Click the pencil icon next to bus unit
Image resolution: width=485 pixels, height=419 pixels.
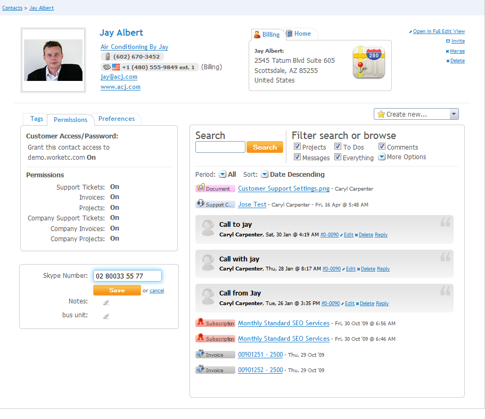[x=106, y=316]
